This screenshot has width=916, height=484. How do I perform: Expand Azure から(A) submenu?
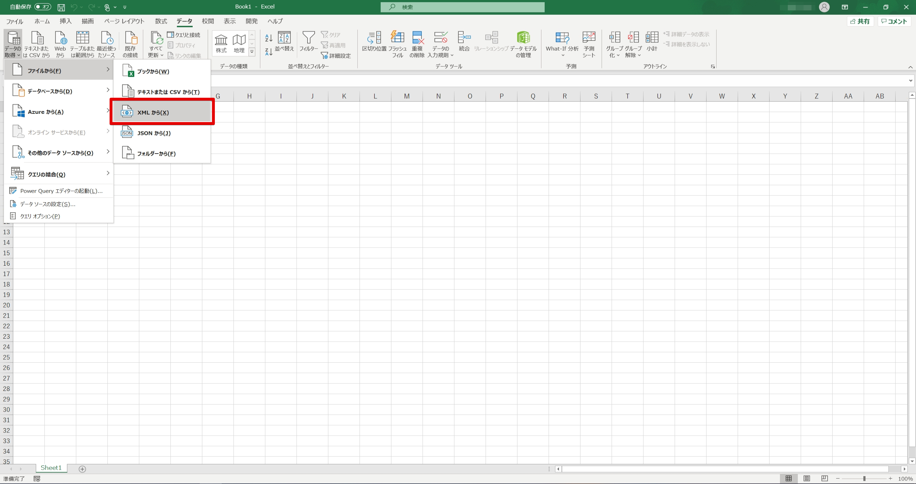[59, 112]
